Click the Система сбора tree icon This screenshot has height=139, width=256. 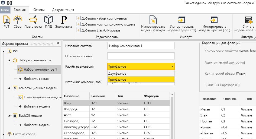pos(10,134)
